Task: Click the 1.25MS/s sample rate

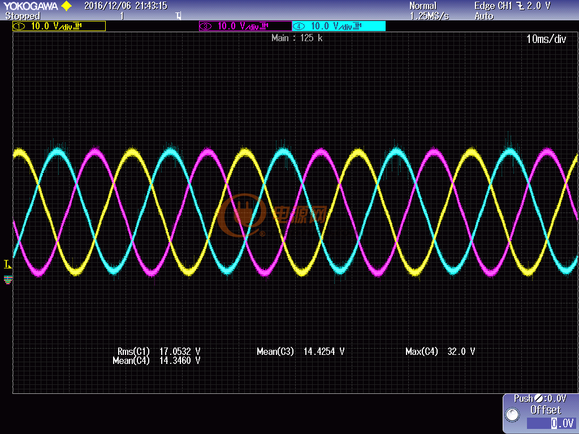Action: coord(430,16)
